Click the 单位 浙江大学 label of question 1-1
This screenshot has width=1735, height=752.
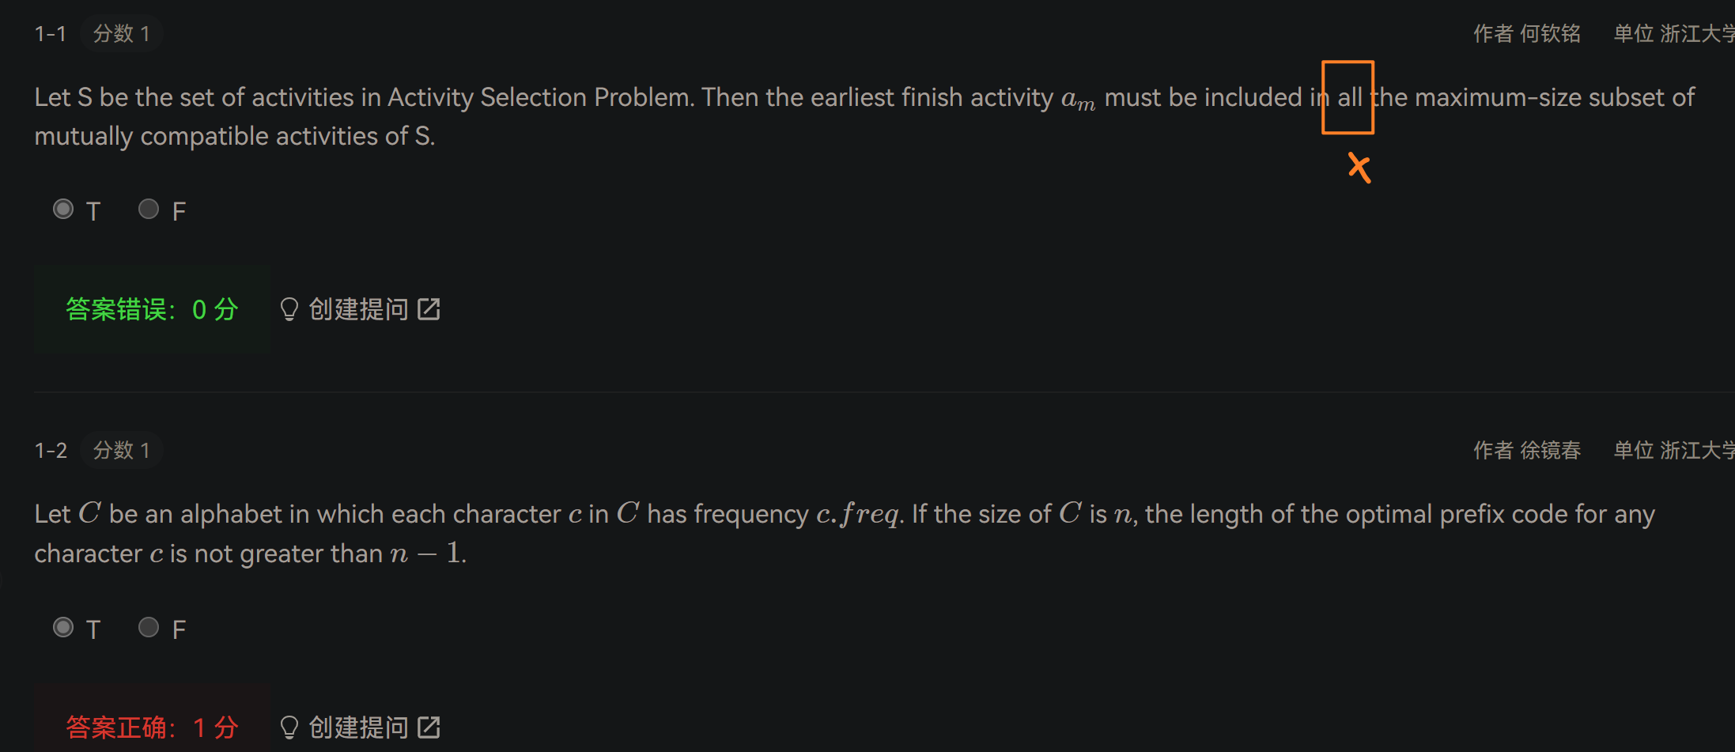[x=1674, y=33]
